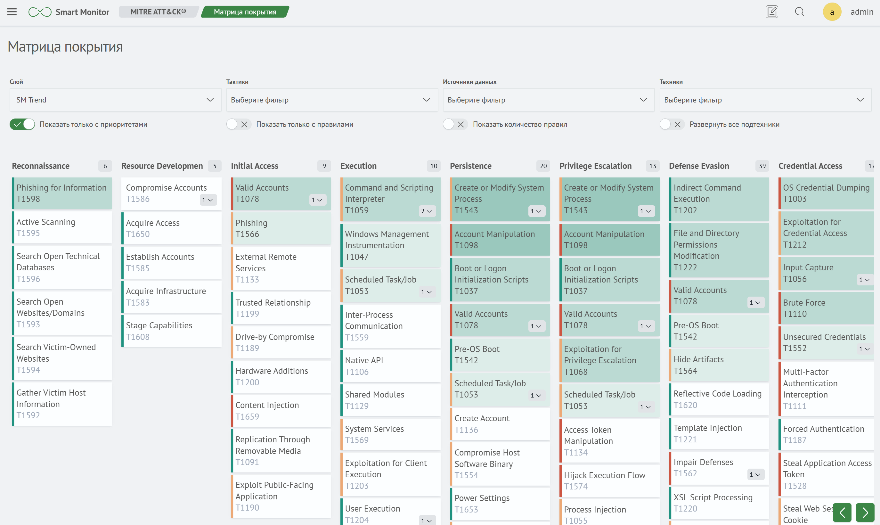This screenshot has width=880, height=525.
Task: Select the Матрица покрытия tab
Action: coord(245,12)
